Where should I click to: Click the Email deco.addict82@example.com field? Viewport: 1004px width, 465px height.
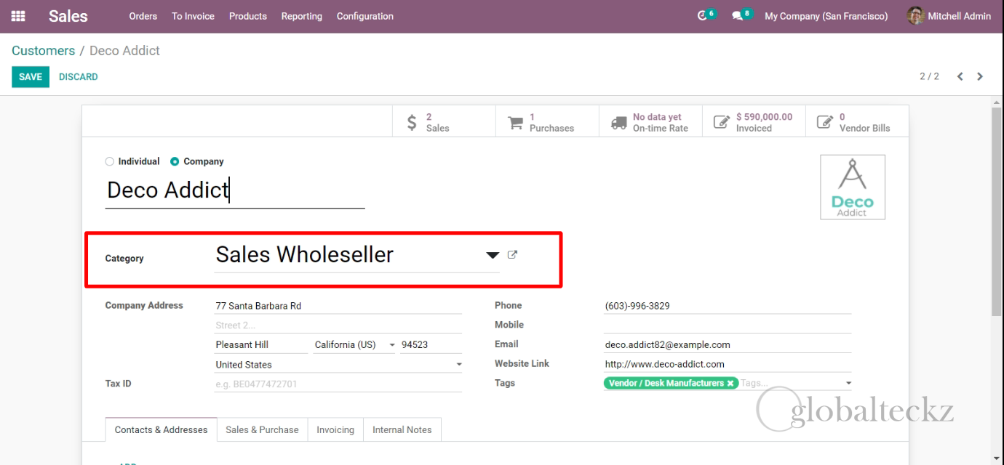pyautogui.click(x=728, y=345)
